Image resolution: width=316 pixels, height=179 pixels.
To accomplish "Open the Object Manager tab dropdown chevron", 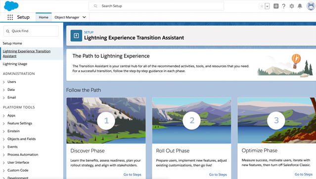I will pos(84,17).
